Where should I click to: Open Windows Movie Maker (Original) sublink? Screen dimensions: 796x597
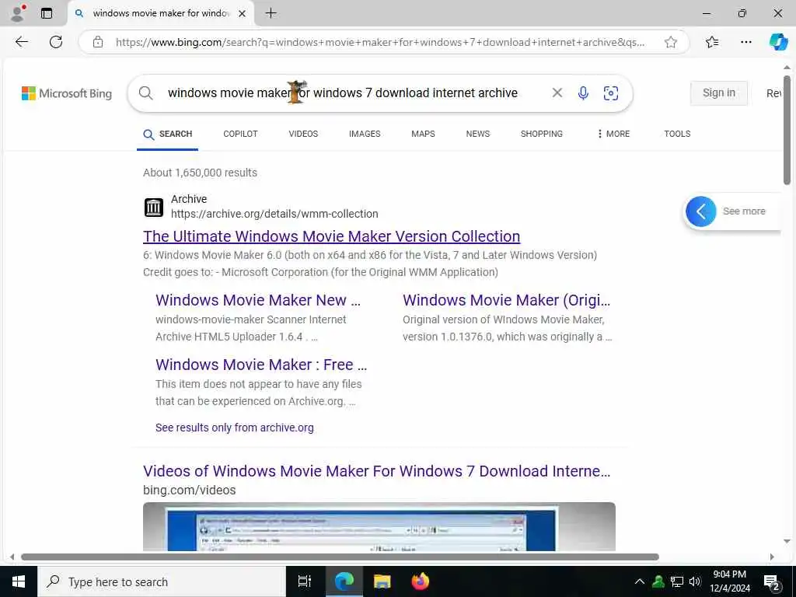pos(506,300)
